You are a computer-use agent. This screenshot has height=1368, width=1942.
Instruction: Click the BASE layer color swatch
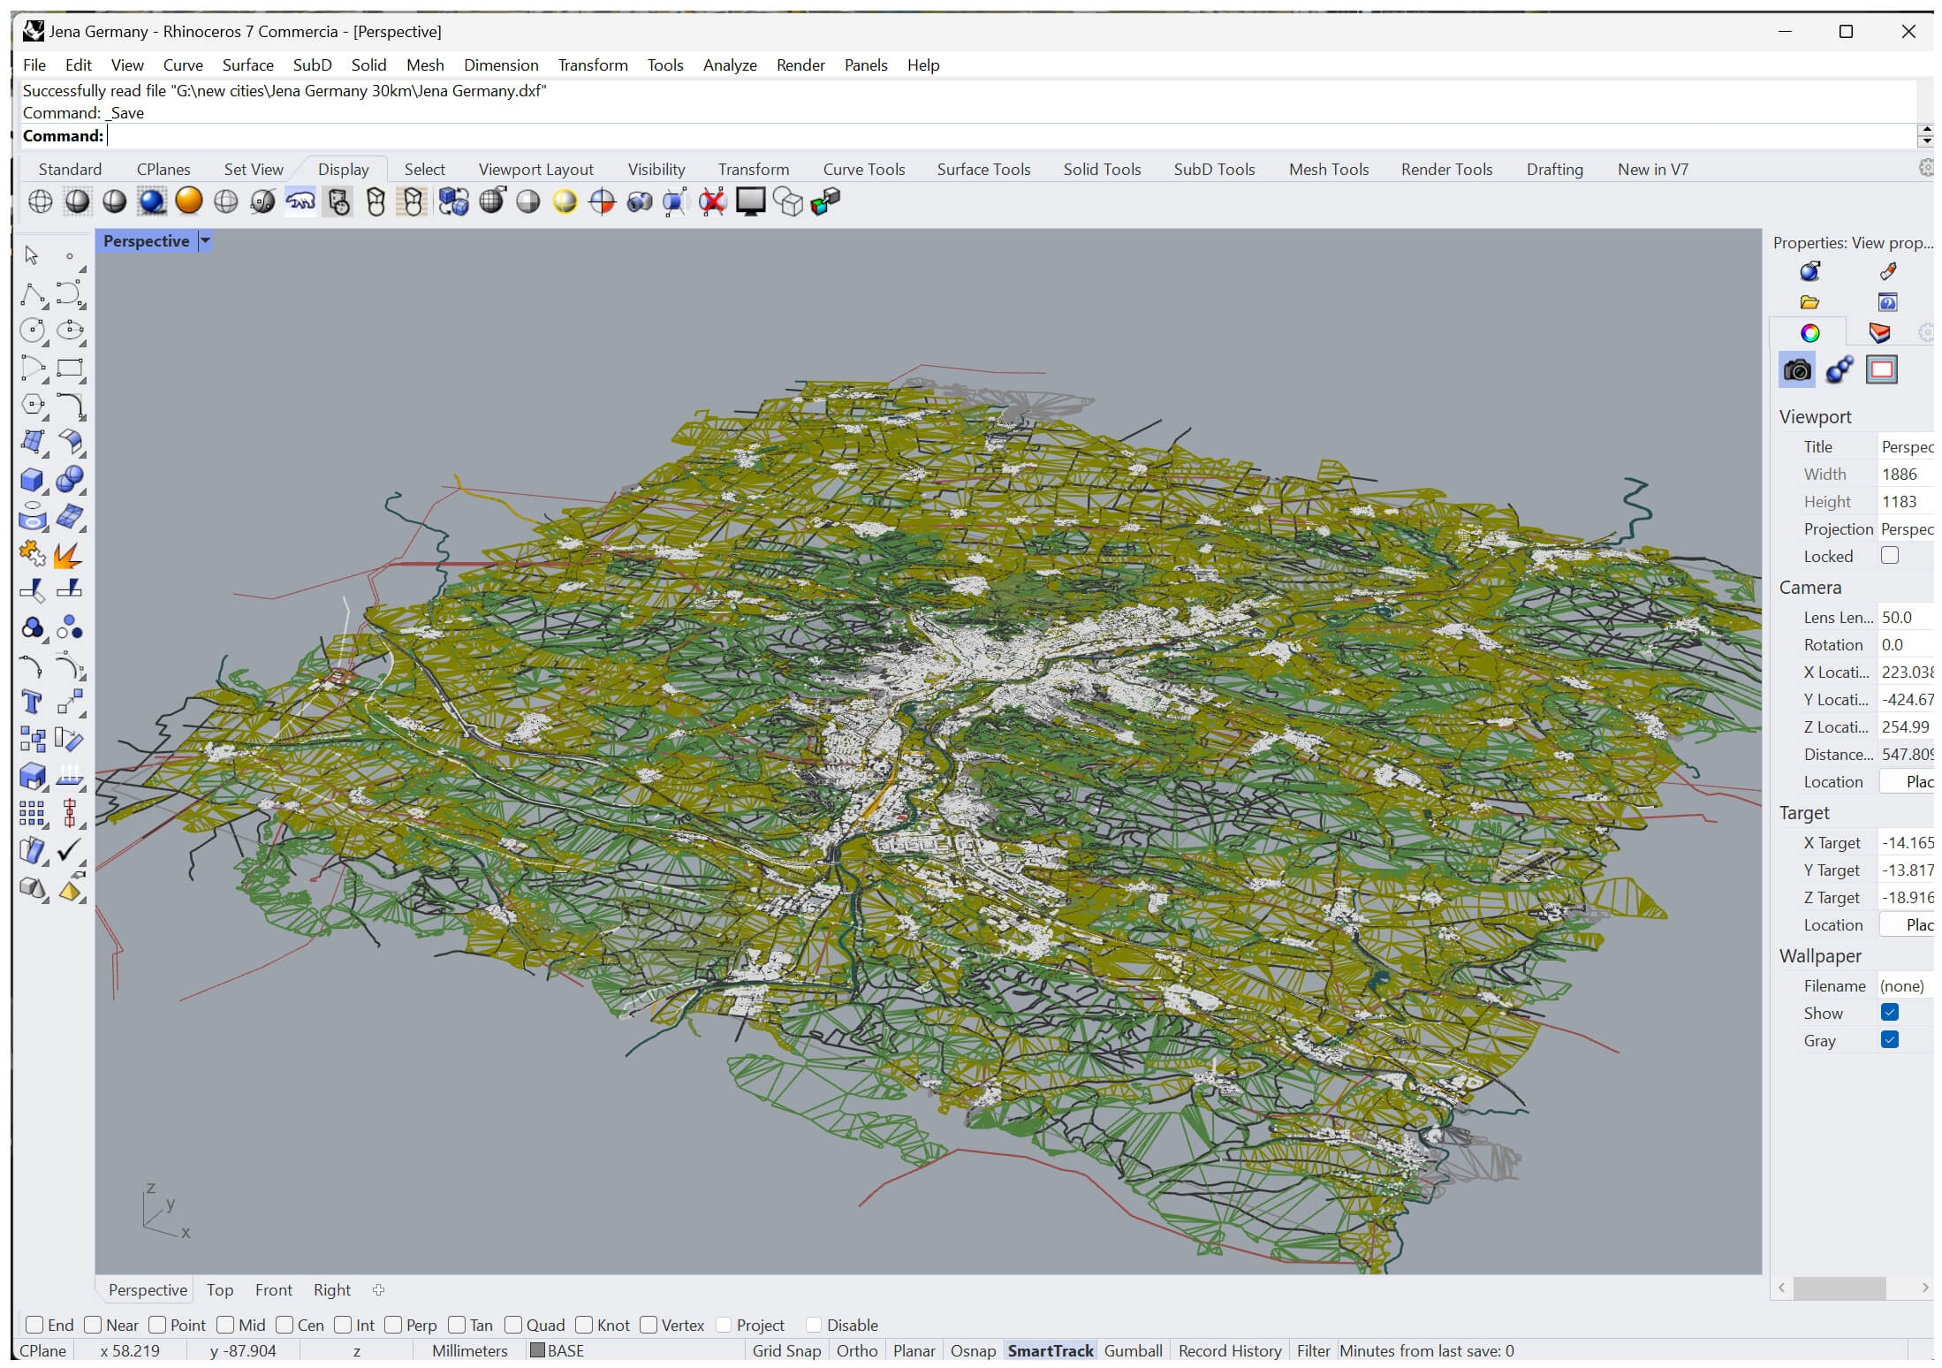pyautogui.click(x=537, y=1349)
